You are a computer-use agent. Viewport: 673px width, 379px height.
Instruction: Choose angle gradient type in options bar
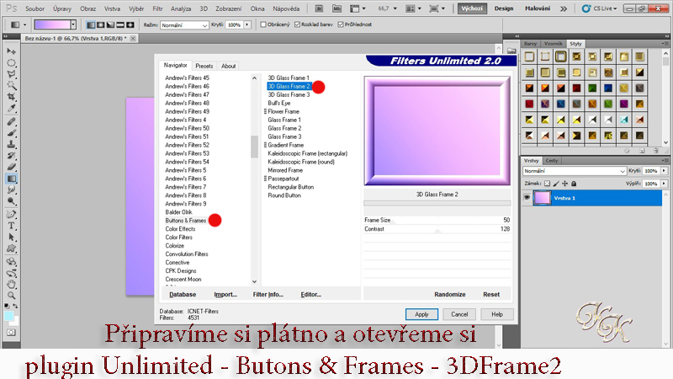click(x=111, y=25)
